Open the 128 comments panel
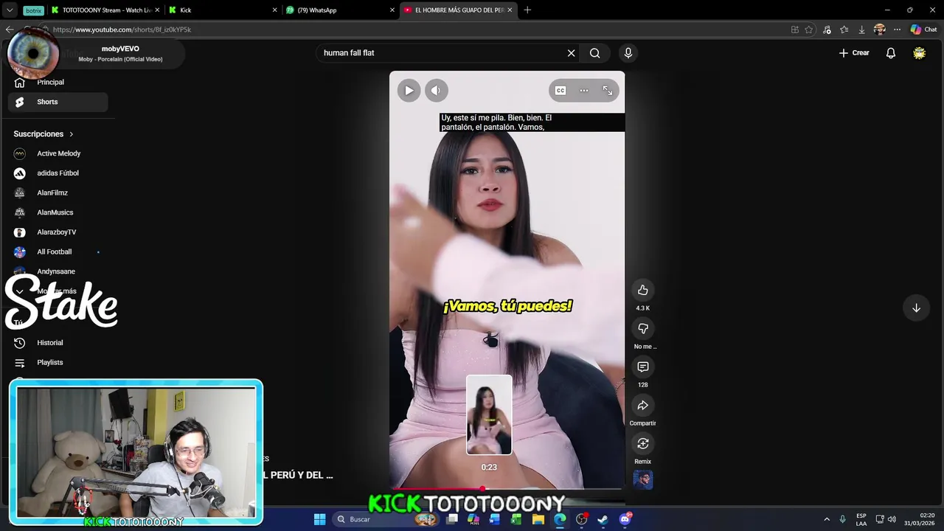The width and height of the screenshot is (944, 531). click(x=643, y=367)
